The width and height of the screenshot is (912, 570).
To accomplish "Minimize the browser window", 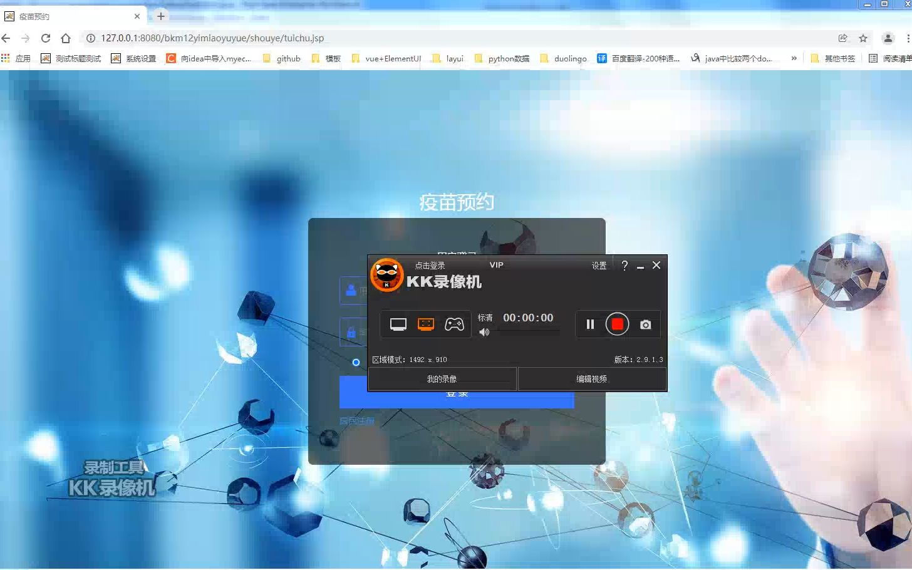I will tap(868, 4).
